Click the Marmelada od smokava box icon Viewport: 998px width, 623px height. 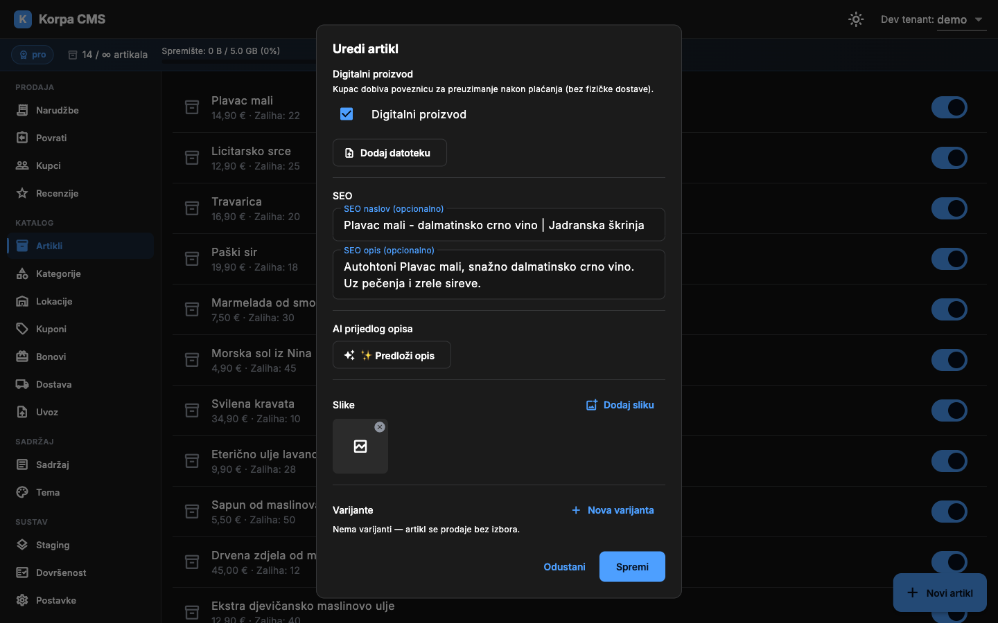pos(192,309)
